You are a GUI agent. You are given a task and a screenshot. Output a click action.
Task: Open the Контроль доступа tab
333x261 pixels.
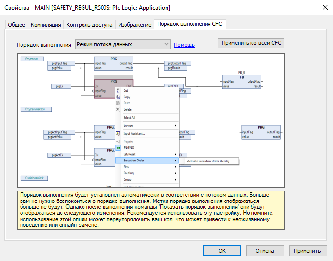89,25
